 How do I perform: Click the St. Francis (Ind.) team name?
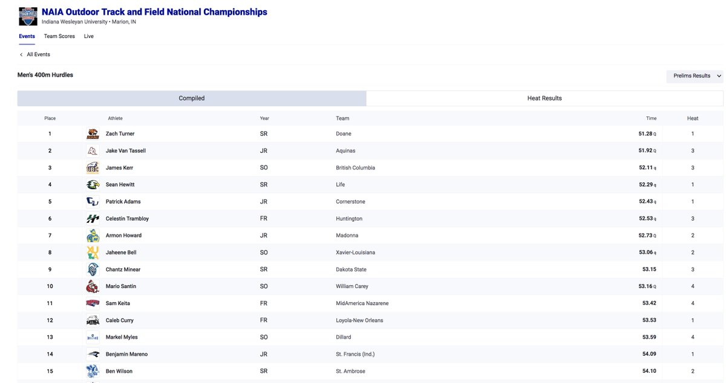coord(355,354)
